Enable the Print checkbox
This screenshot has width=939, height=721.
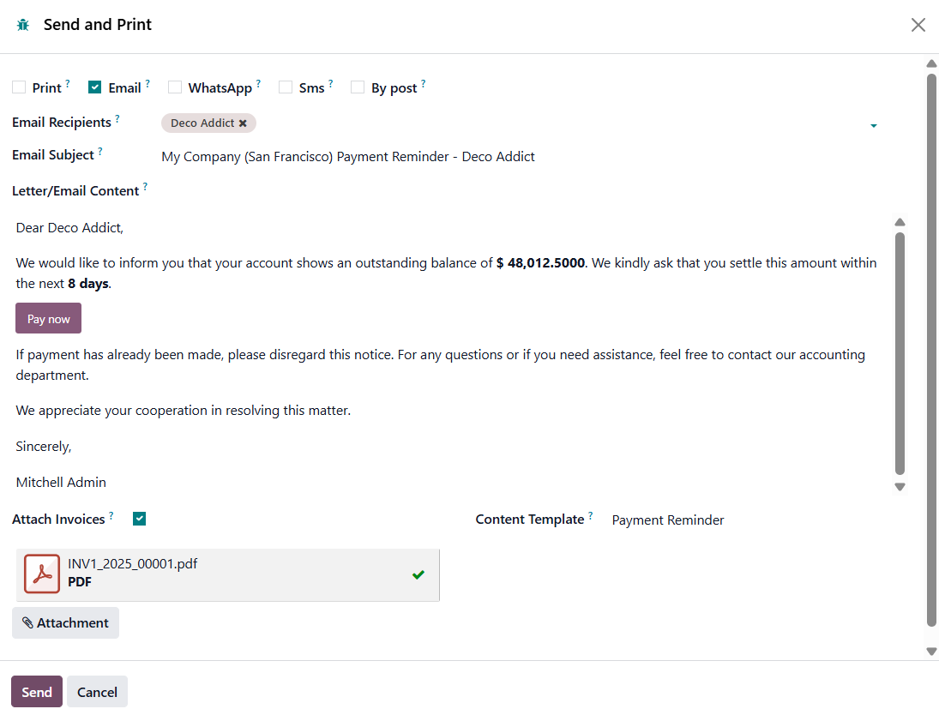point(19,87)
